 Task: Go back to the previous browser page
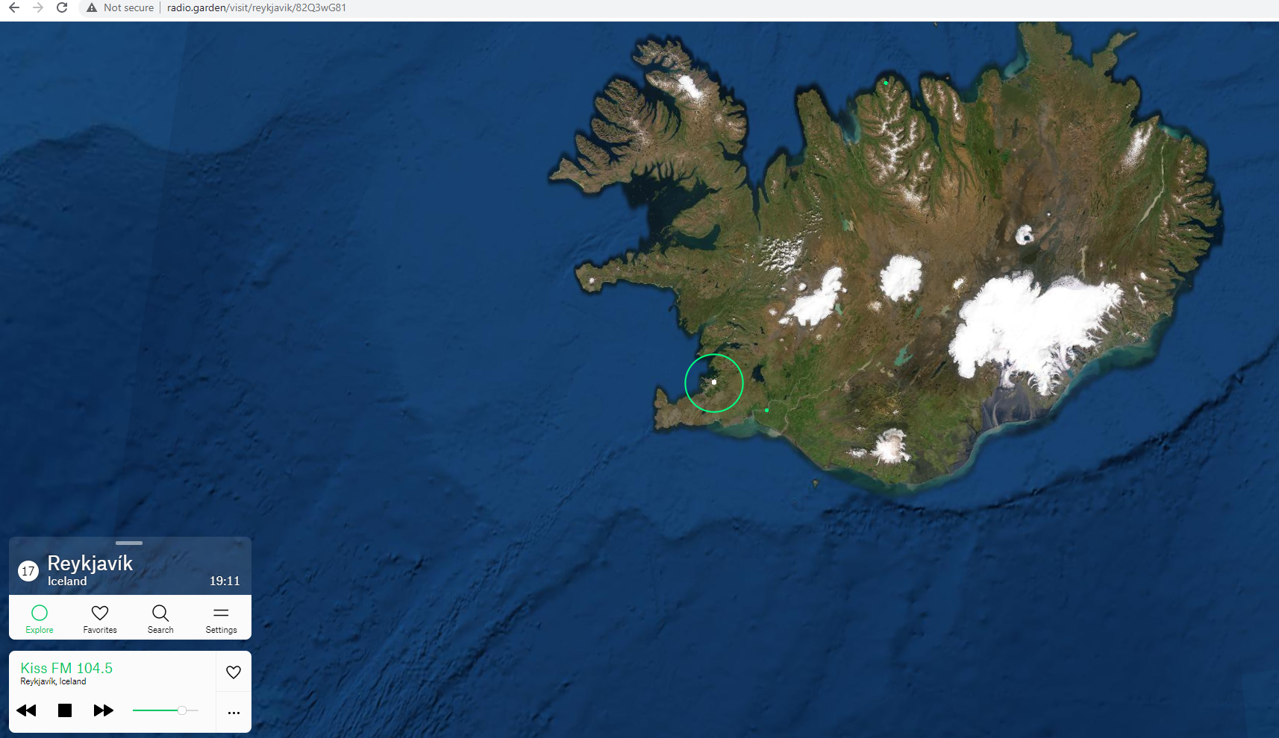14,7
